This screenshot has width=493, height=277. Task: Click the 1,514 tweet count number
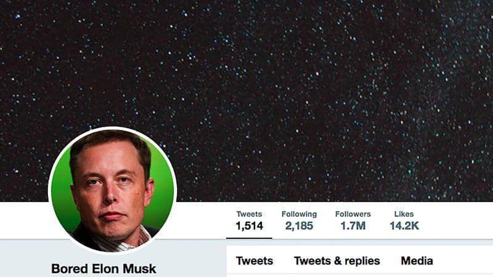click(250, 226)
